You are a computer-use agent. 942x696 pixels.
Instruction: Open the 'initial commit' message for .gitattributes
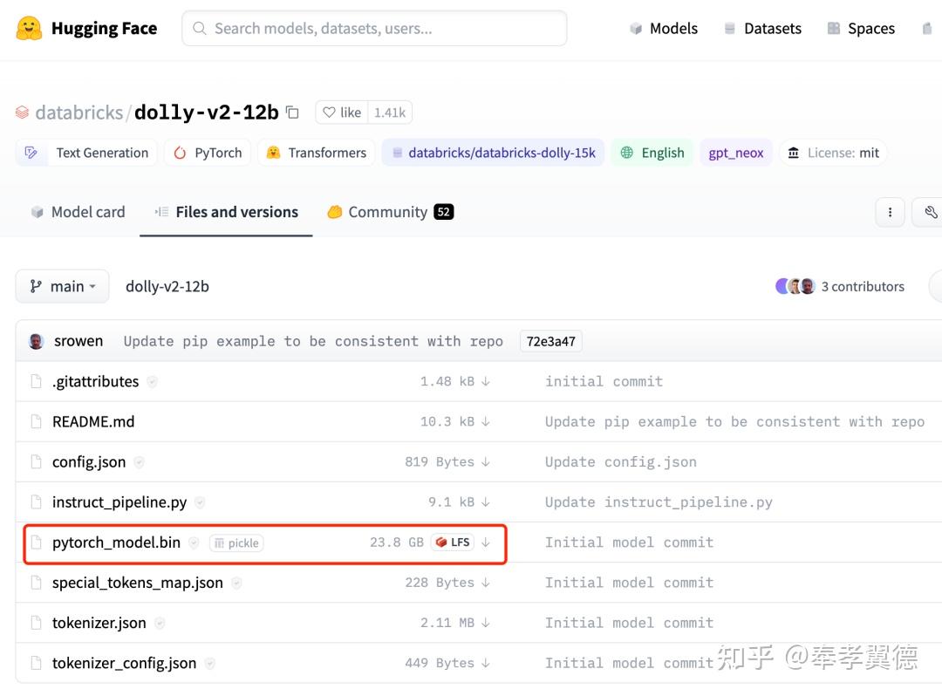604,381
